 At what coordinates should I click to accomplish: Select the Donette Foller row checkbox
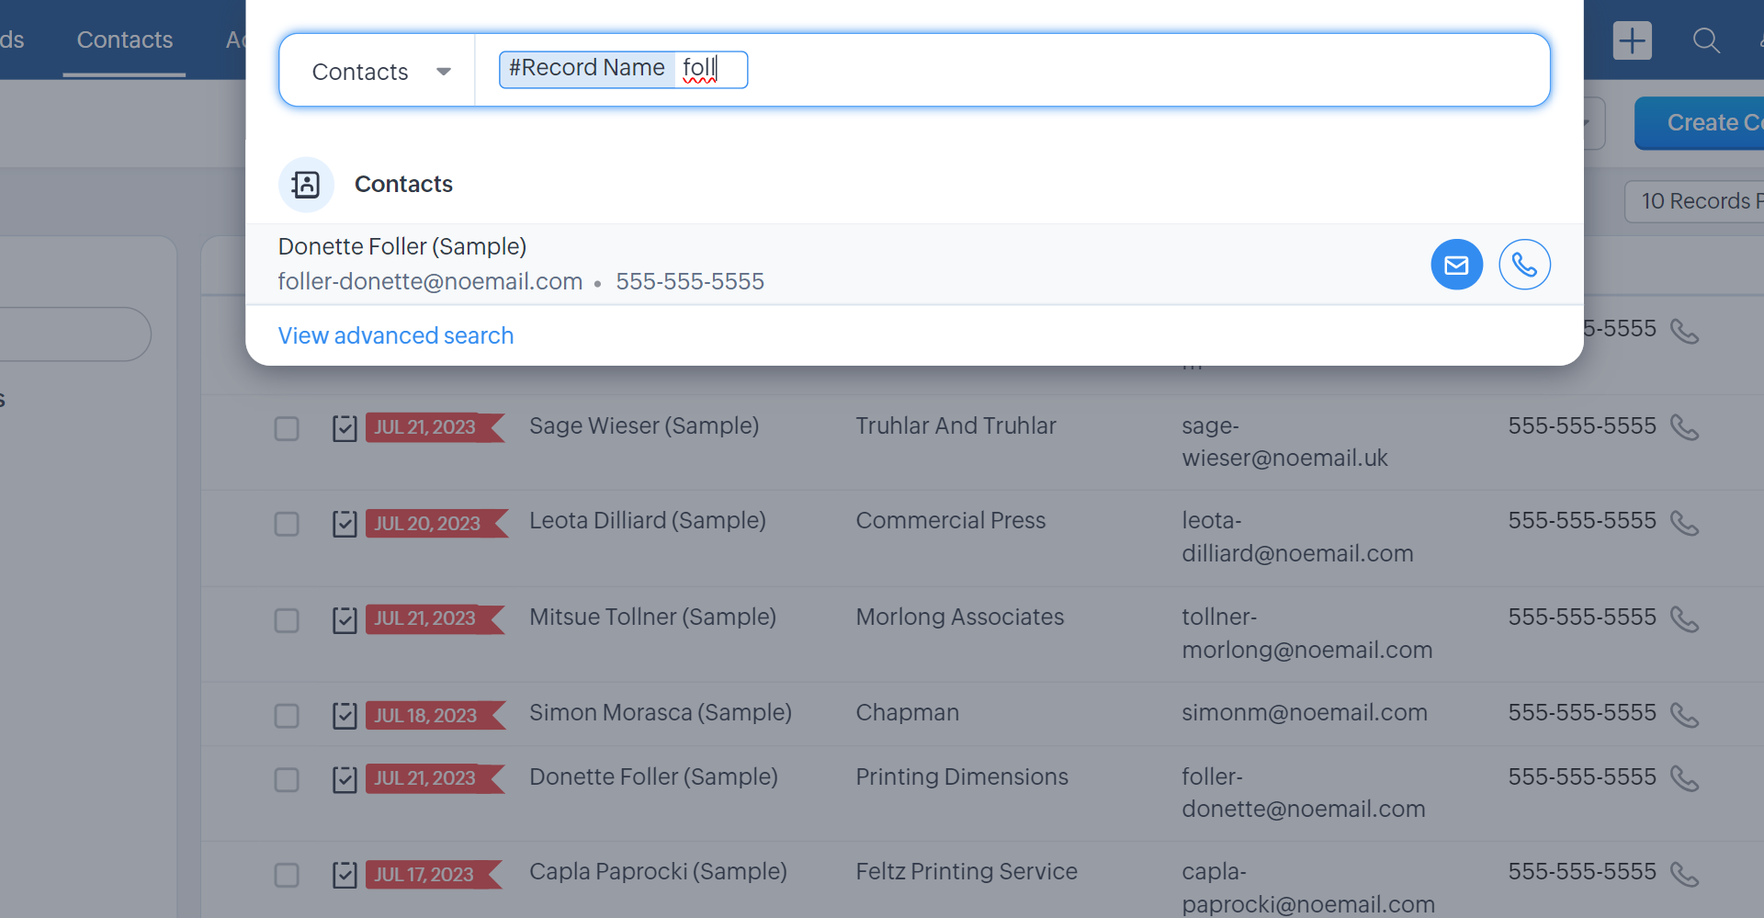click(x=287, y=779)
